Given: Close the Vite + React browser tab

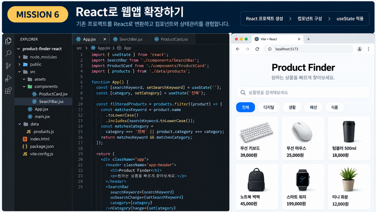Looking at the screenshot, I should pos(299,39).
